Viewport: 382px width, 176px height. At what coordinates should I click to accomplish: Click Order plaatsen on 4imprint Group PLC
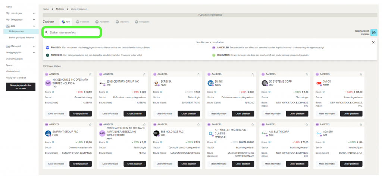coord(81,164)
